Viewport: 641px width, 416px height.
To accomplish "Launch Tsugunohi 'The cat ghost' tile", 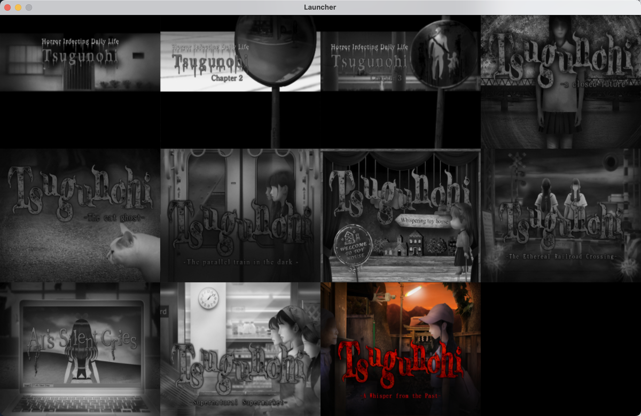I will pyautogui.click(x=80, y=215).
